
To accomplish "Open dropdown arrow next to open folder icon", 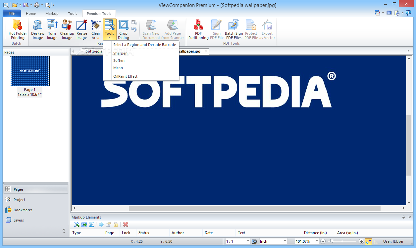I will (20, 5).
